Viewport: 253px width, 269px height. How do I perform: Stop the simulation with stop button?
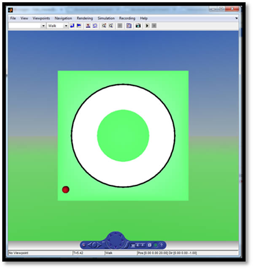coord(154,26)
